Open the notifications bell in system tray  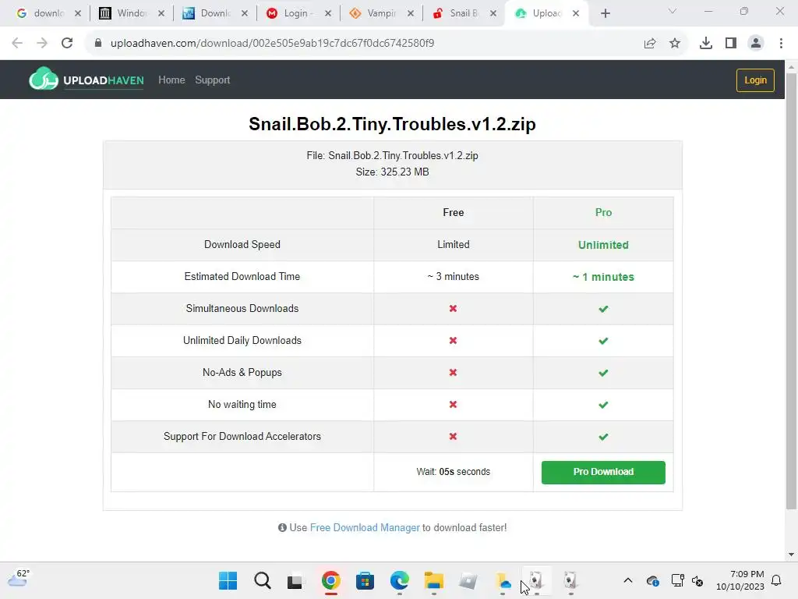click(x=776, y=580)
